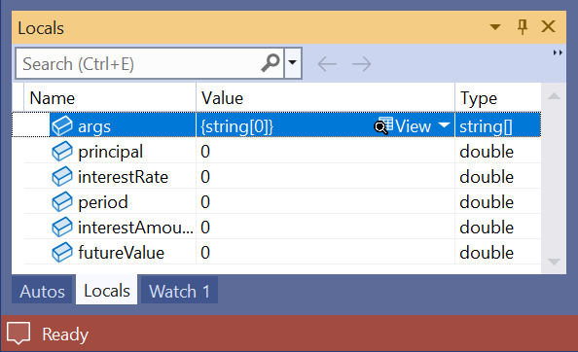The image size is (578, 352).
Task: Toggle the auto-hide pin icon
Action: (x=523, y=27)
